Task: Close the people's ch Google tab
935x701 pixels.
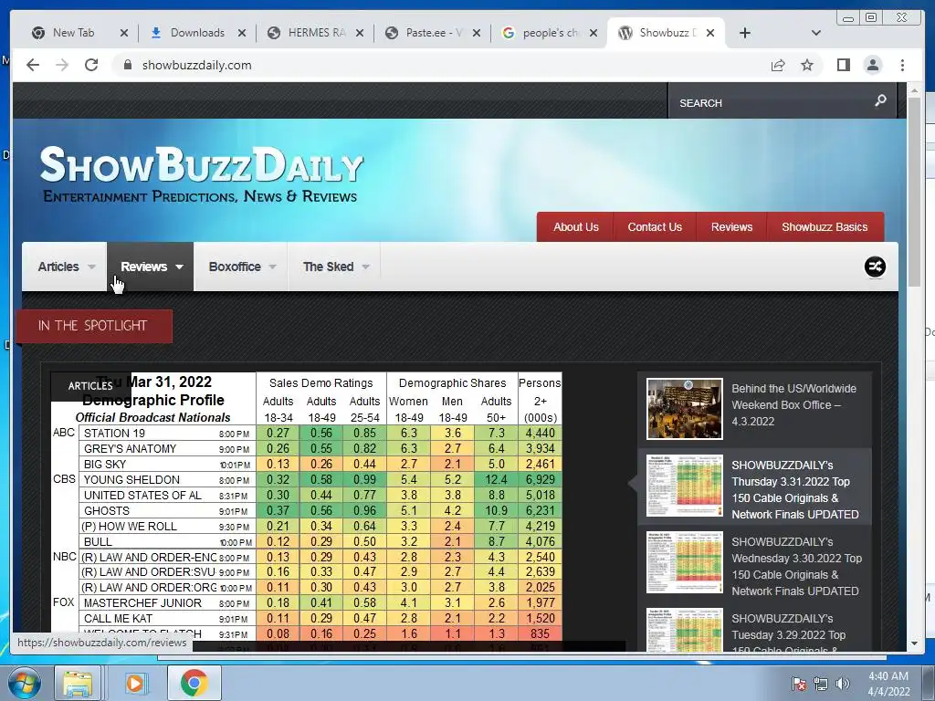Action: tap(594, 33)
